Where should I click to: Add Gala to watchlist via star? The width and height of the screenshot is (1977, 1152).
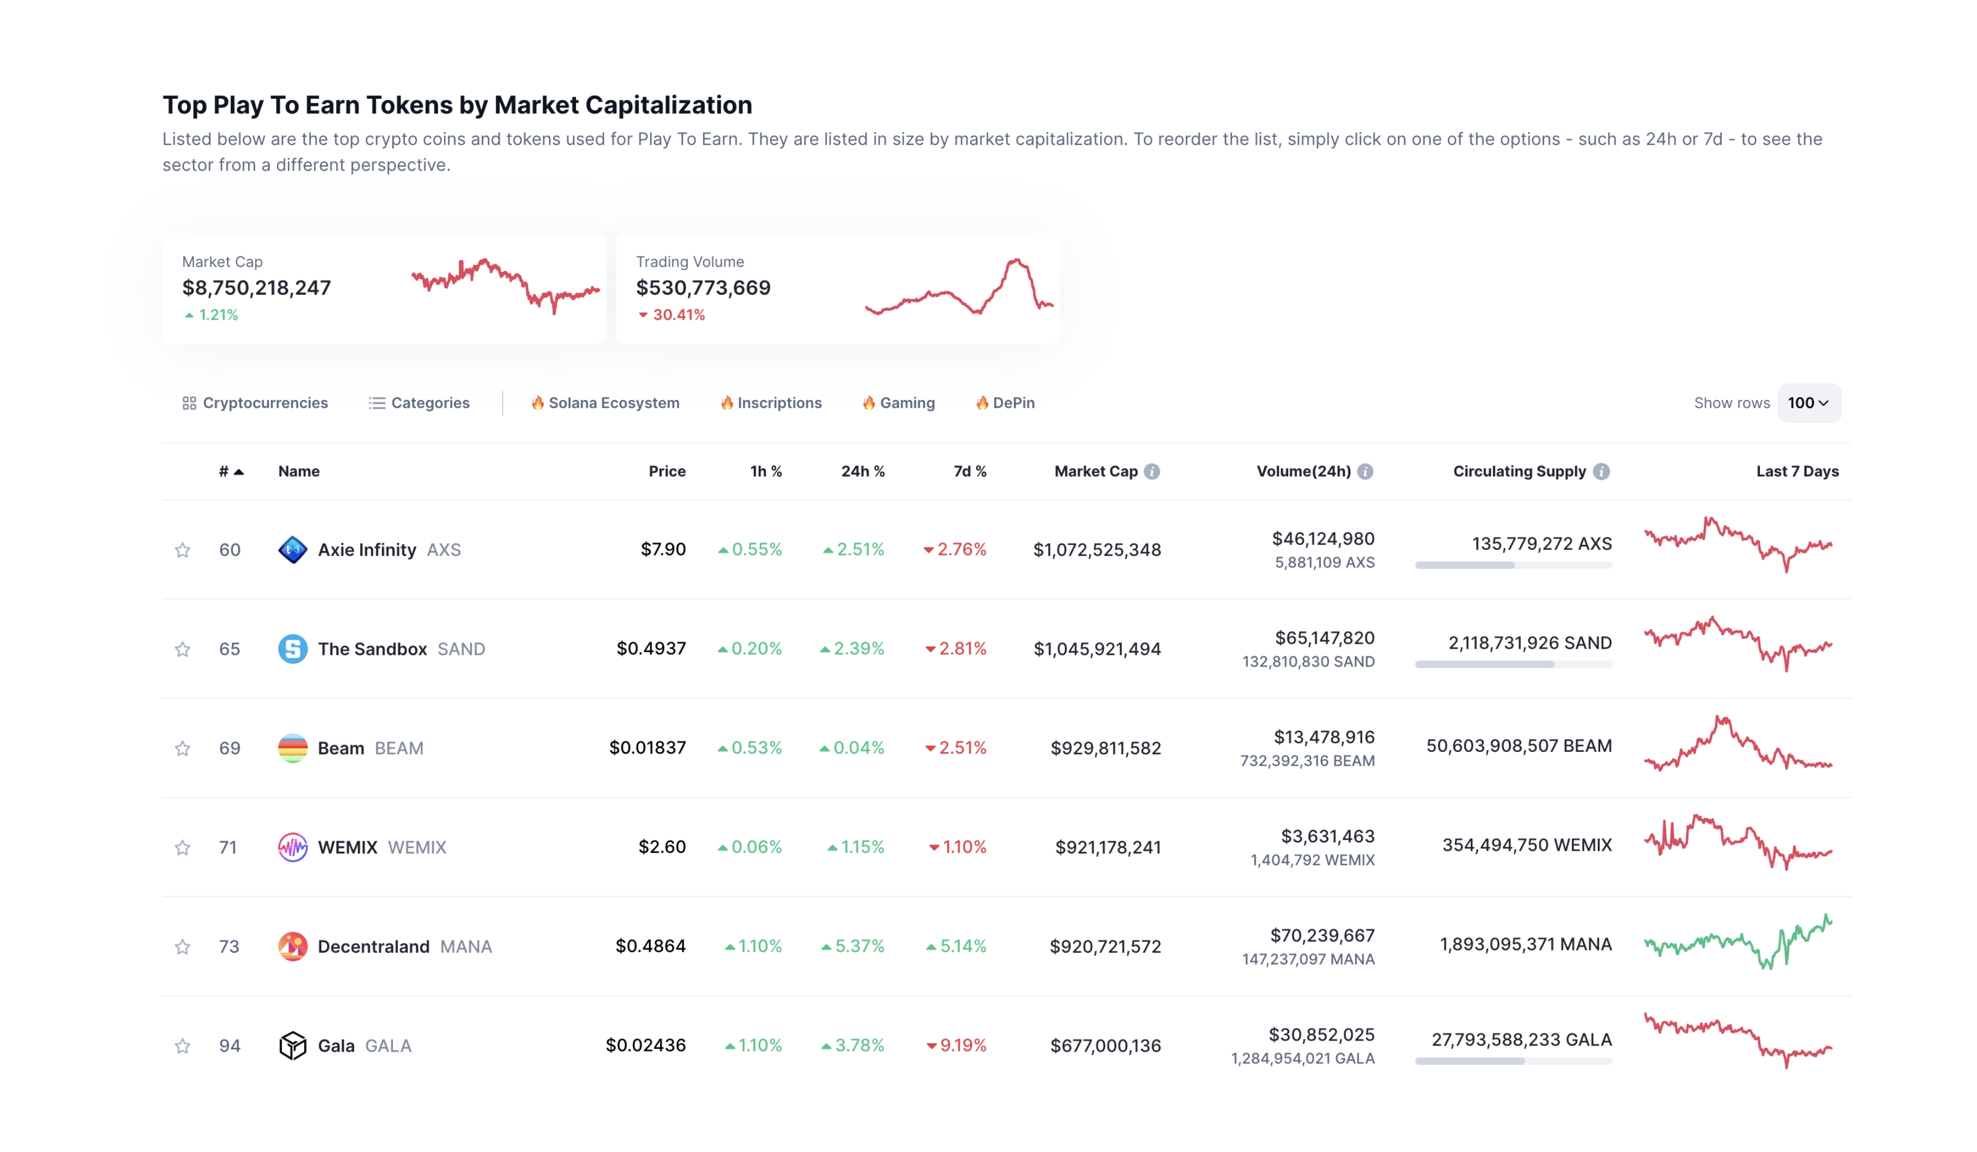tap(182, 1046)
